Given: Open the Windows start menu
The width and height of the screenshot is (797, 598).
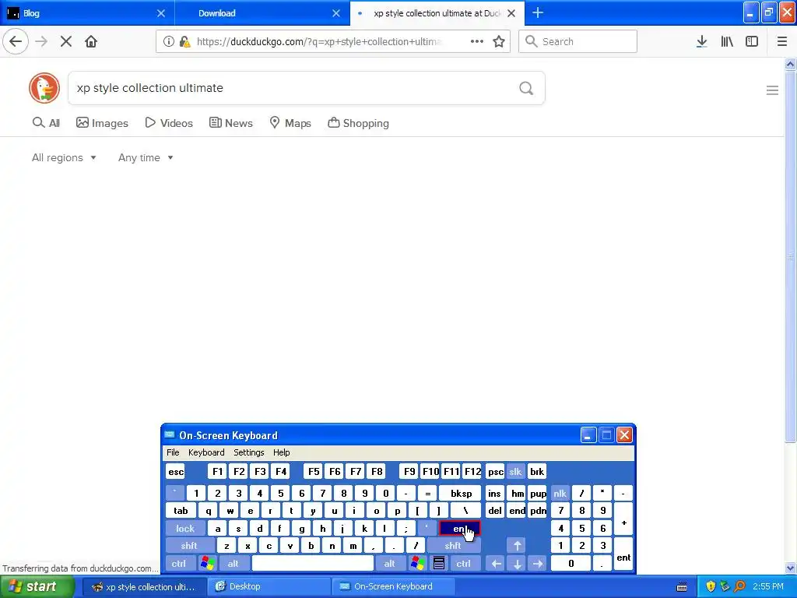Looking at the screenshot, I should tap(37, 587).
